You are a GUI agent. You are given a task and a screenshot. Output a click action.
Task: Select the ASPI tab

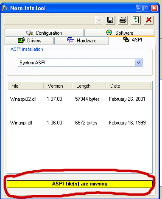[x=132, y=40]
